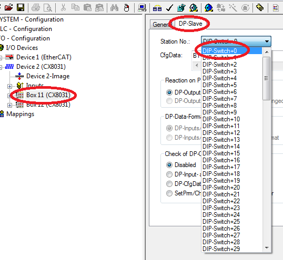Expand the Inputs tree node
This screenshot has width=283, height=260.
[x=10, y=86]
